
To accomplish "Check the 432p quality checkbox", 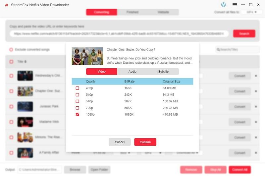I will [x=78, y=88].
